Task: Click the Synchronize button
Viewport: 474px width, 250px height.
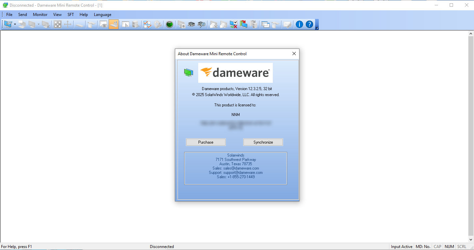Action: (263, 142)
